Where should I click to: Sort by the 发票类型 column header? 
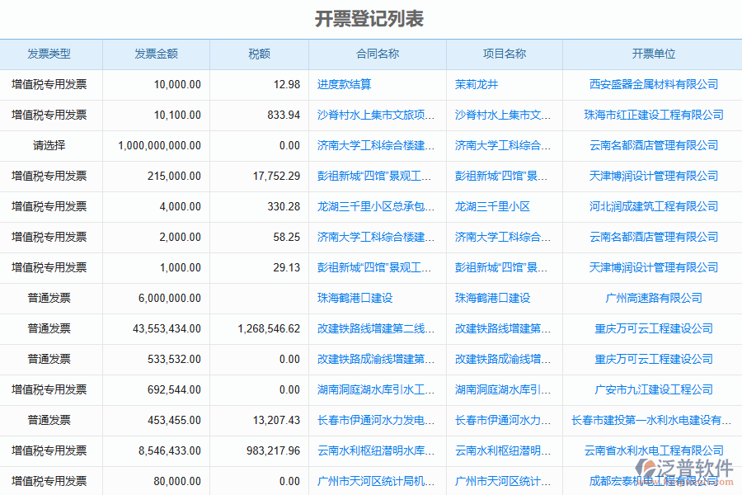[49, 54]
